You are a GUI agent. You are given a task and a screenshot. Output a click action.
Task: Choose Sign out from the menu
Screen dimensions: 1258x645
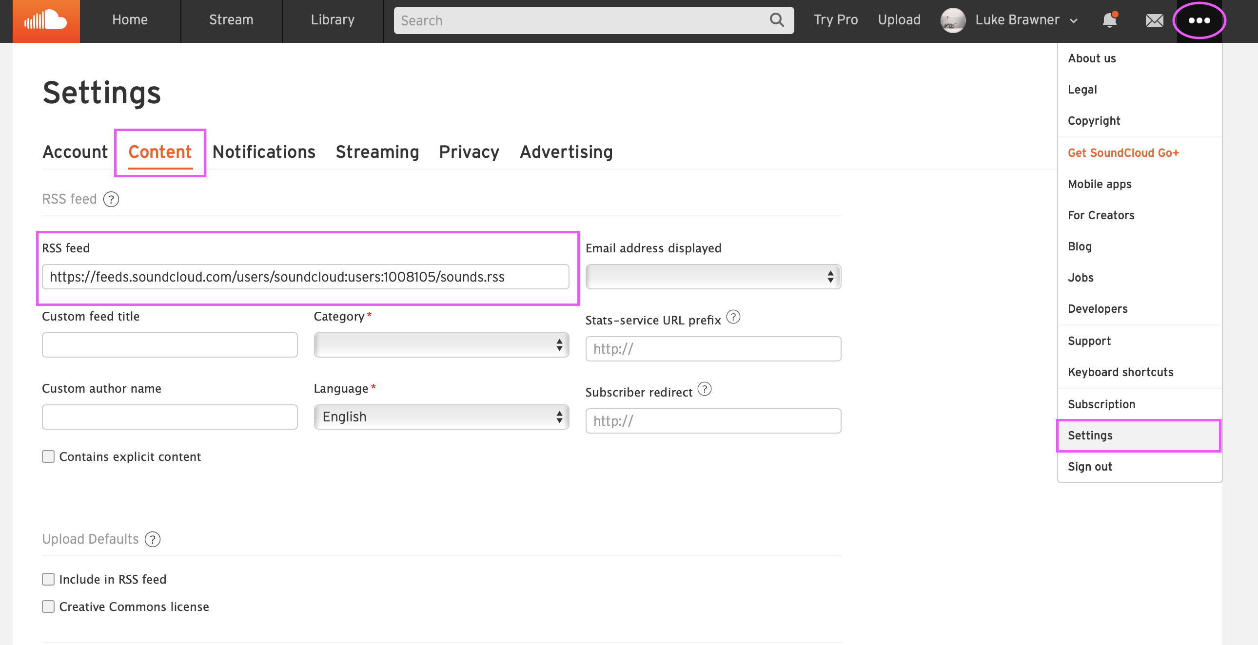coord(1140,467)
